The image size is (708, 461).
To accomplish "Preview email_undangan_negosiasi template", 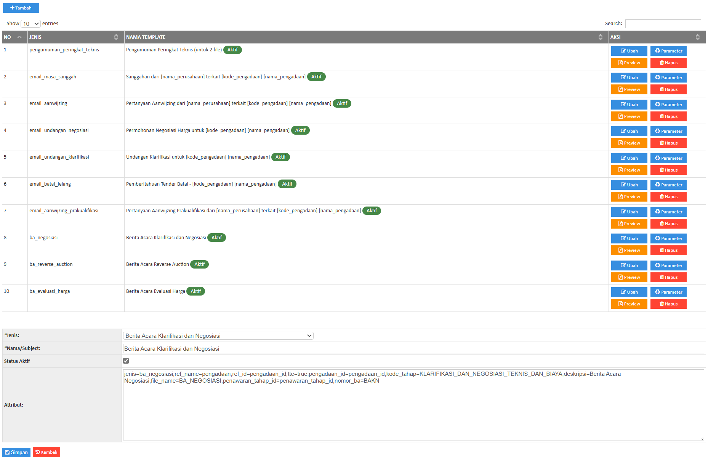I will click(x=629, y=143).
